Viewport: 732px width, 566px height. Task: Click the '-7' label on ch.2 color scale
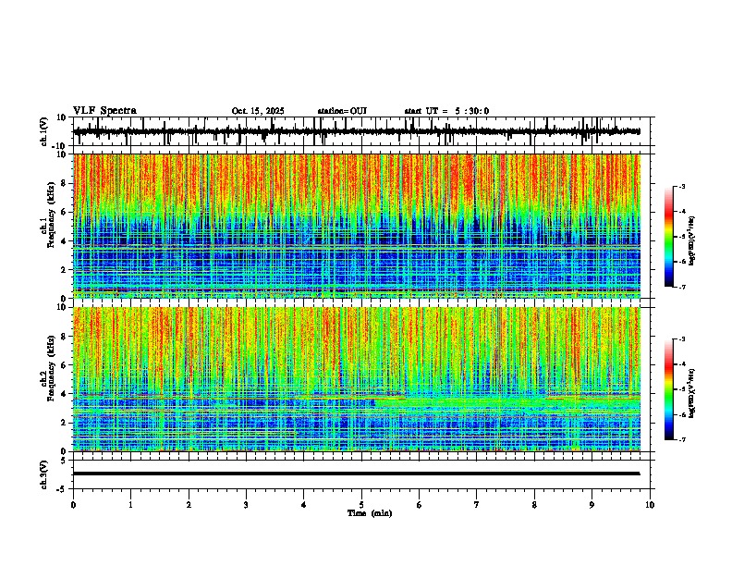click(x=681, y=439)
